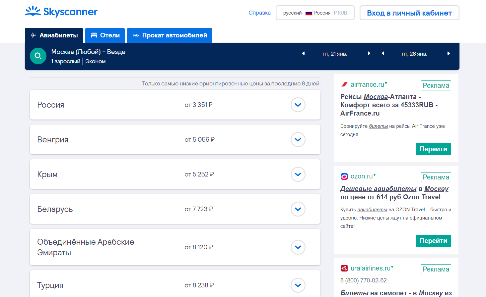Open the Авиабилеты tab

point(54,35)
